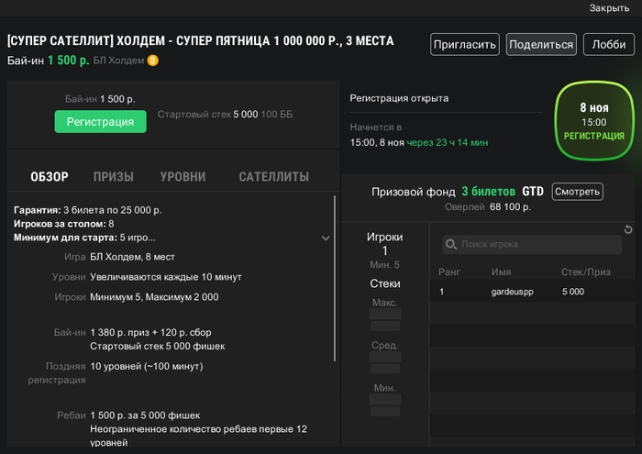Click the 'через 23 ч 14 мин' countdown text
Image resolution: width=642 pixels, height=454 pixels.
tap(448, 142)
